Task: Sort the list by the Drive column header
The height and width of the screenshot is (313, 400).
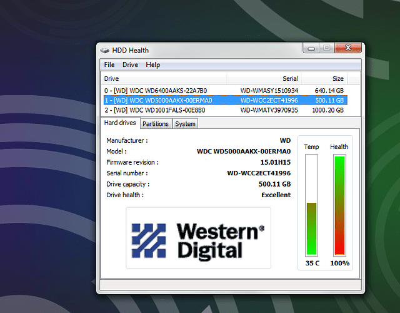Action: [x=164, y=78]
